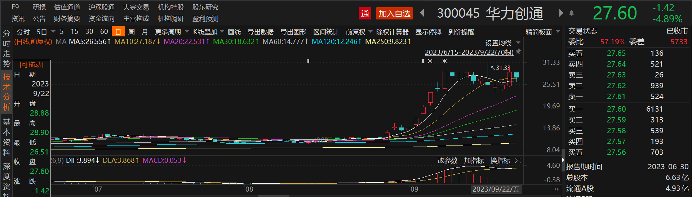Click the horizontal scrollbar below the chart
692x197 pixels.
point(274,196)
